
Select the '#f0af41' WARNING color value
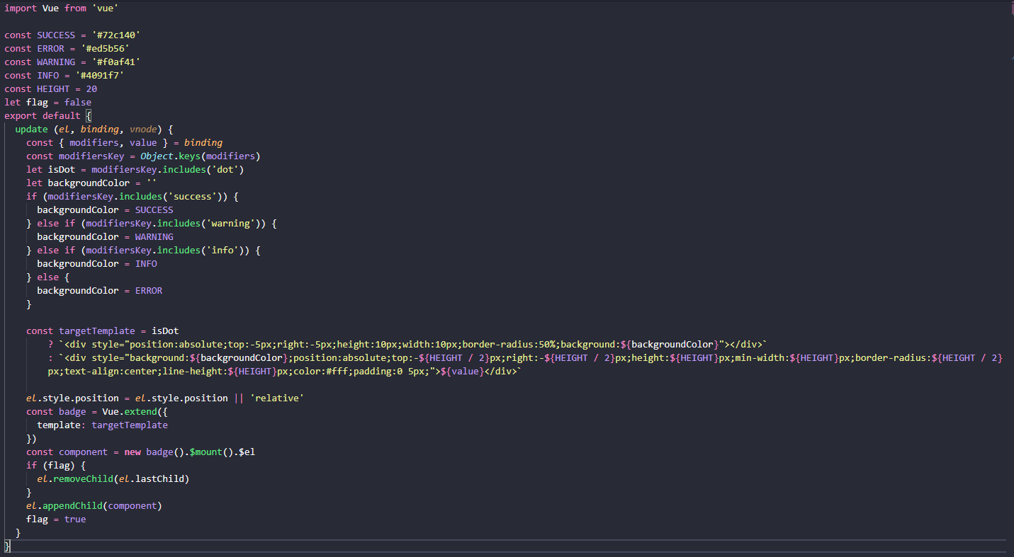[116, 62]
